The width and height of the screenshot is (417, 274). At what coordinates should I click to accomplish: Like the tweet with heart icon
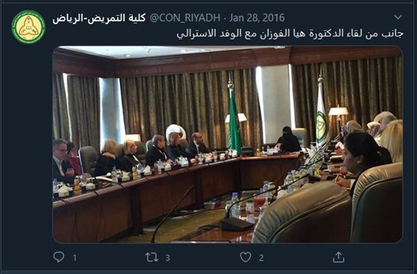tap(245, 257)
